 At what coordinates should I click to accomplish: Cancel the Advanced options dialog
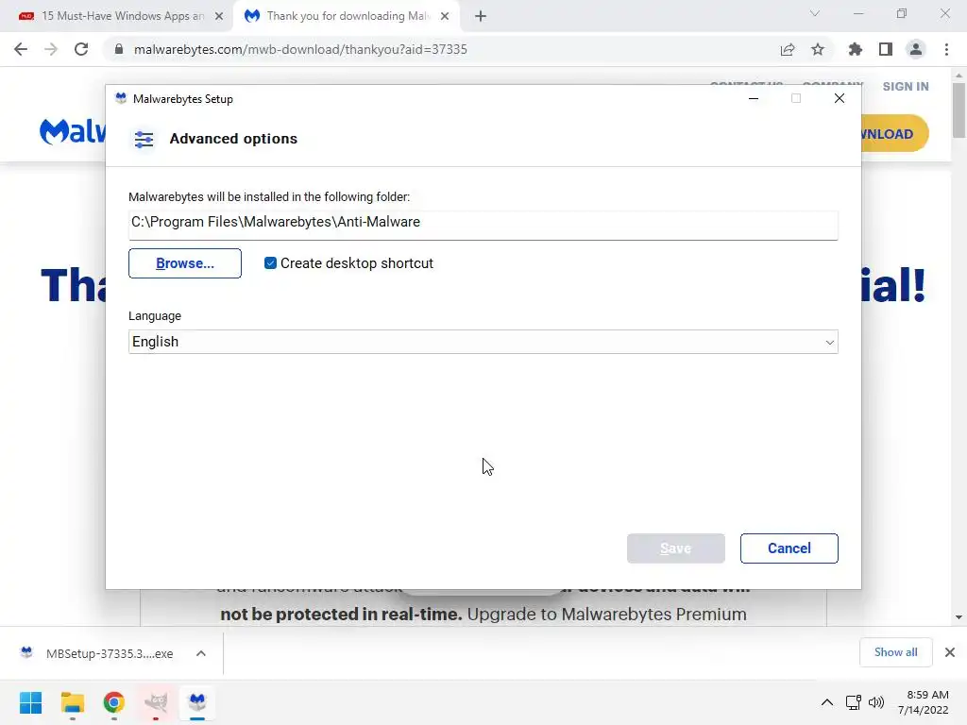[x=789, y=548]
